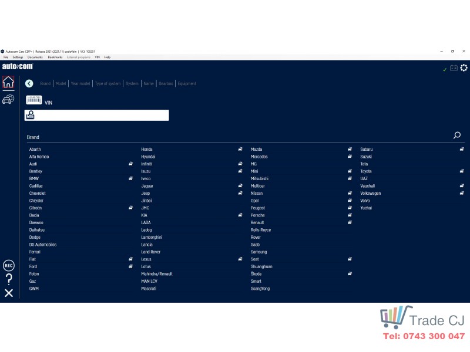Select Mercedes brand
The image size is (470, 352).
pos(259,157)
